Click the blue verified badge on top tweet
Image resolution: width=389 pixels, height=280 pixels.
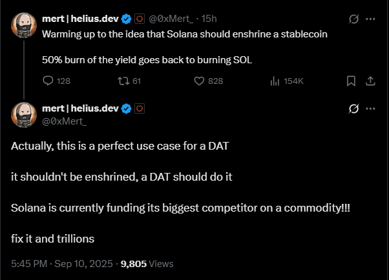point(127,19)
